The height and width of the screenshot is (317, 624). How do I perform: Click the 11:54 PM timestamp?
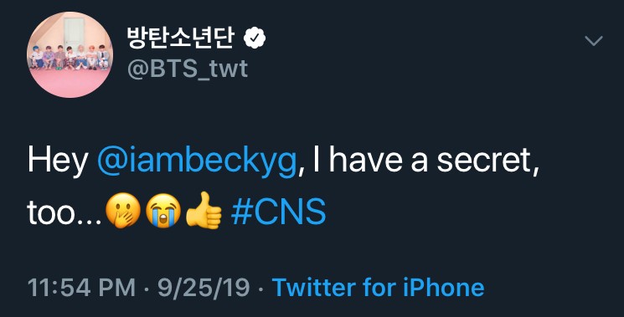pyautogui.click(x=81, y=288)
